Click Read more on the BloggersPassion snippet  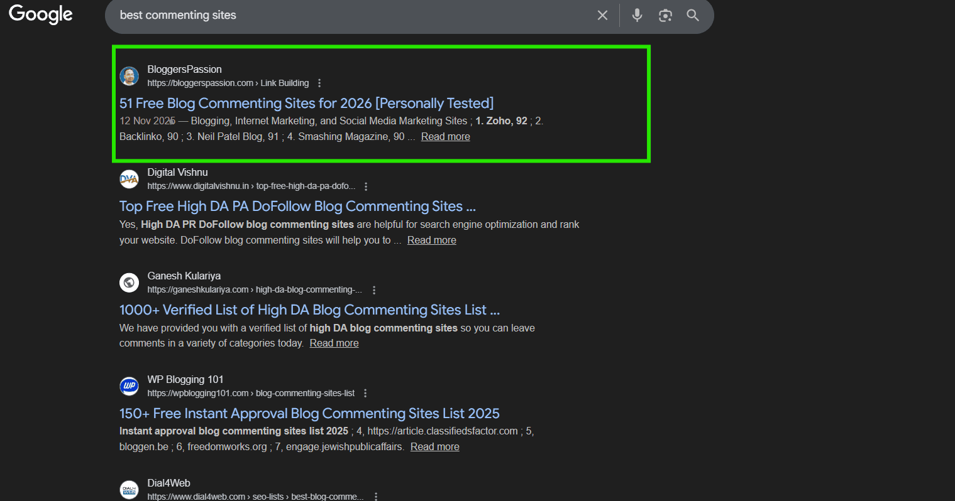point(445,136)
